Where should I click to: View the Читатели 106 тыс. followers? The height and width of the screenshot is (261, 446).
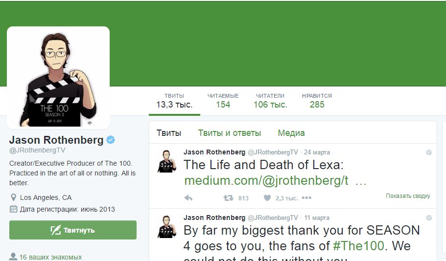(270, 101)
